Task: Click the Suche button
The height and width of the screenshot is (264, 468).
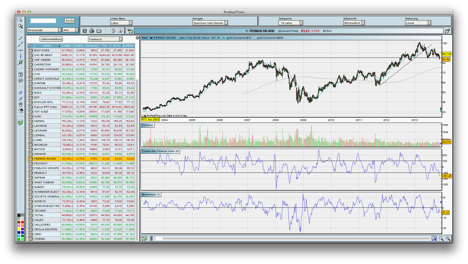Action: [70, 21]
